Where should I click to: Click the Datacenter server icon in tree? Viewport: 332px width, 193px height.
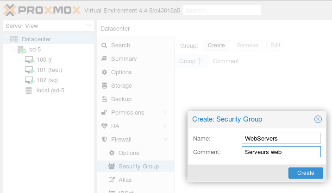[x=14, y=39]
